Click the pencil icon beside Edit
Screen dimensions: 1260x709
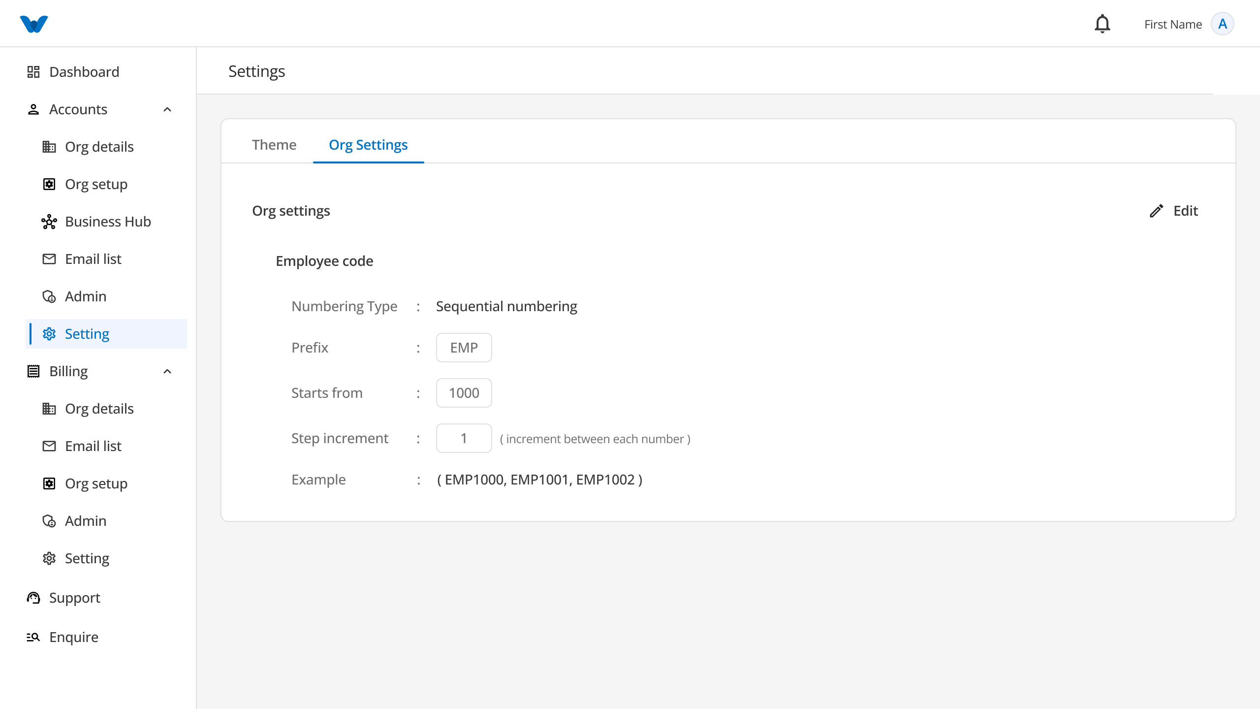[x=1157, y=211]
